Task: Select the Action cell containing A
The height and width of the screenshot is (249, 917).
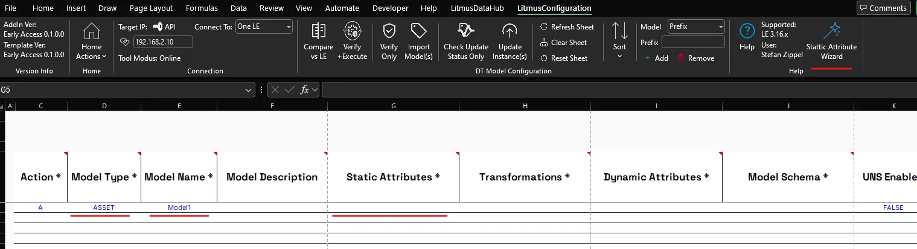Action: pyautogui.click(x=40, y=207)
